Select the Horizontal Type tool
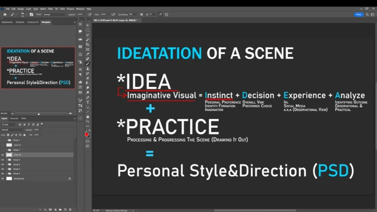377x212 pixels. pyautogui.click(x=87, y=103)
